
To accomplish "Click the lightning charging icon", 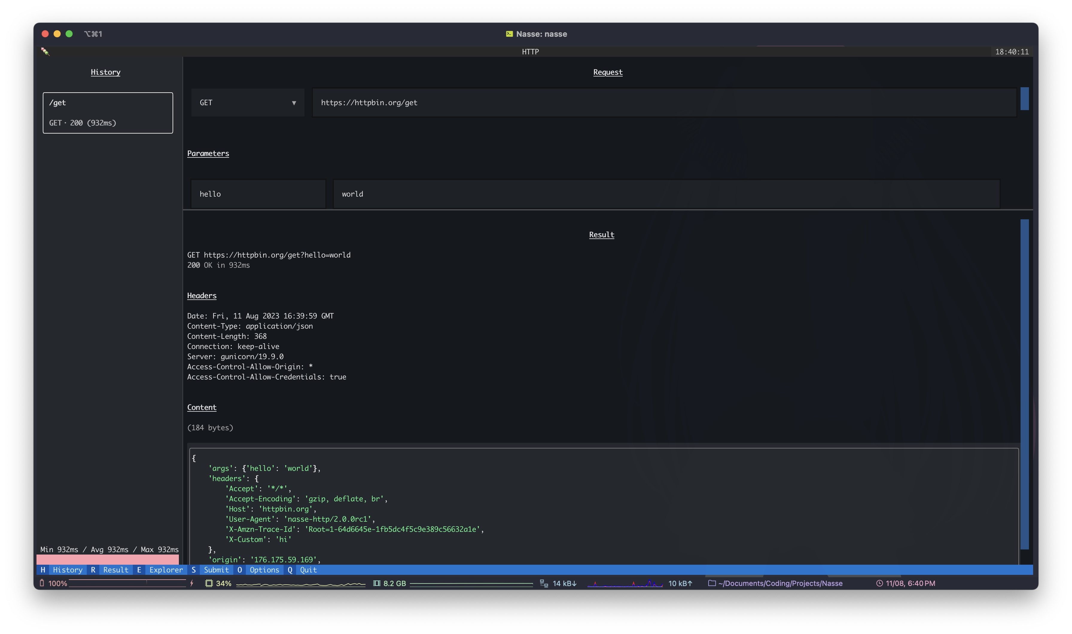I will tap(192, 583).
